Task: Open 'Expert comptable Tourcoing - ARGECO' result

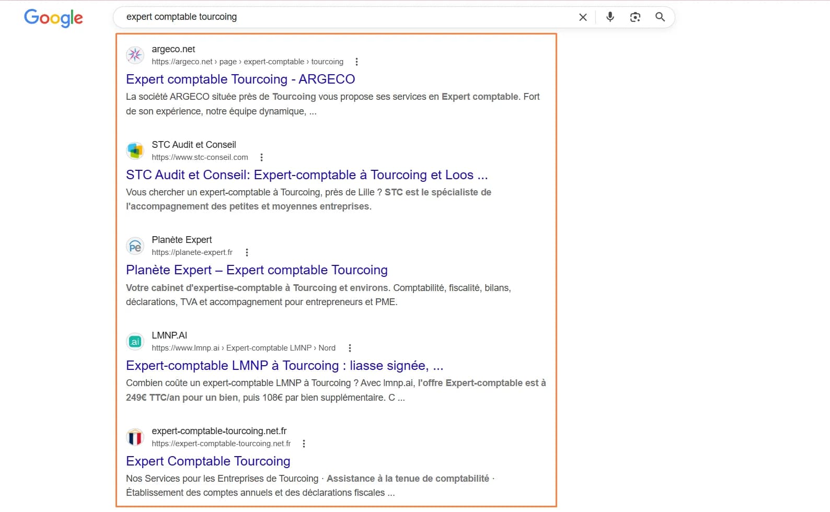Action: (240, 79)
